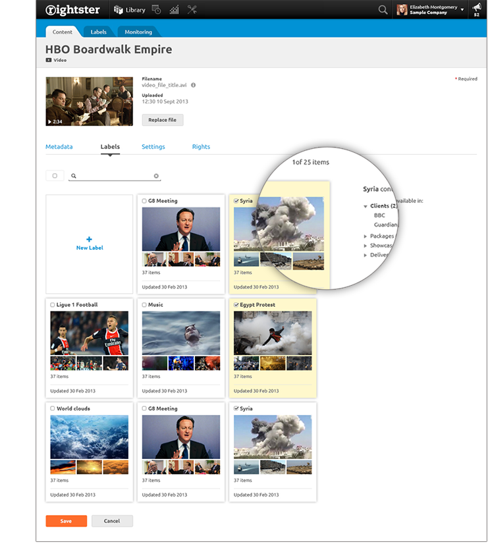Click the orange Save button
Screen dimensions: 488x544
click(x=67, y=521)
